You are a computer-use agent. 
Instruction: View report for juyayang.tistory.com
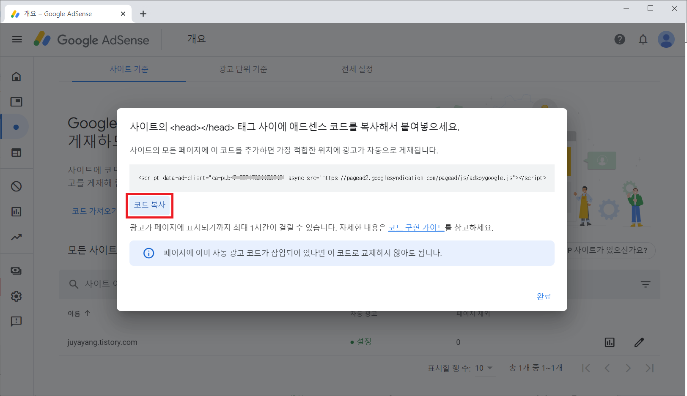pos(610,342)
